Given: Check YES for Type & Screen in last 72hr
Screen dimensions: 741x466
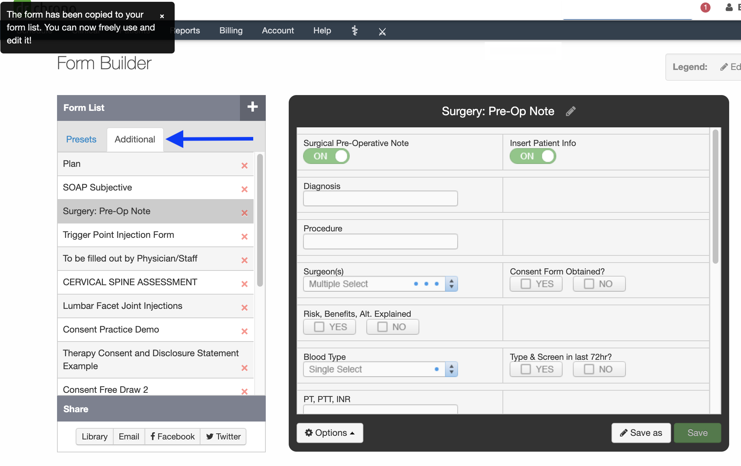Looking at the screenshot, I should coord(536,369).
